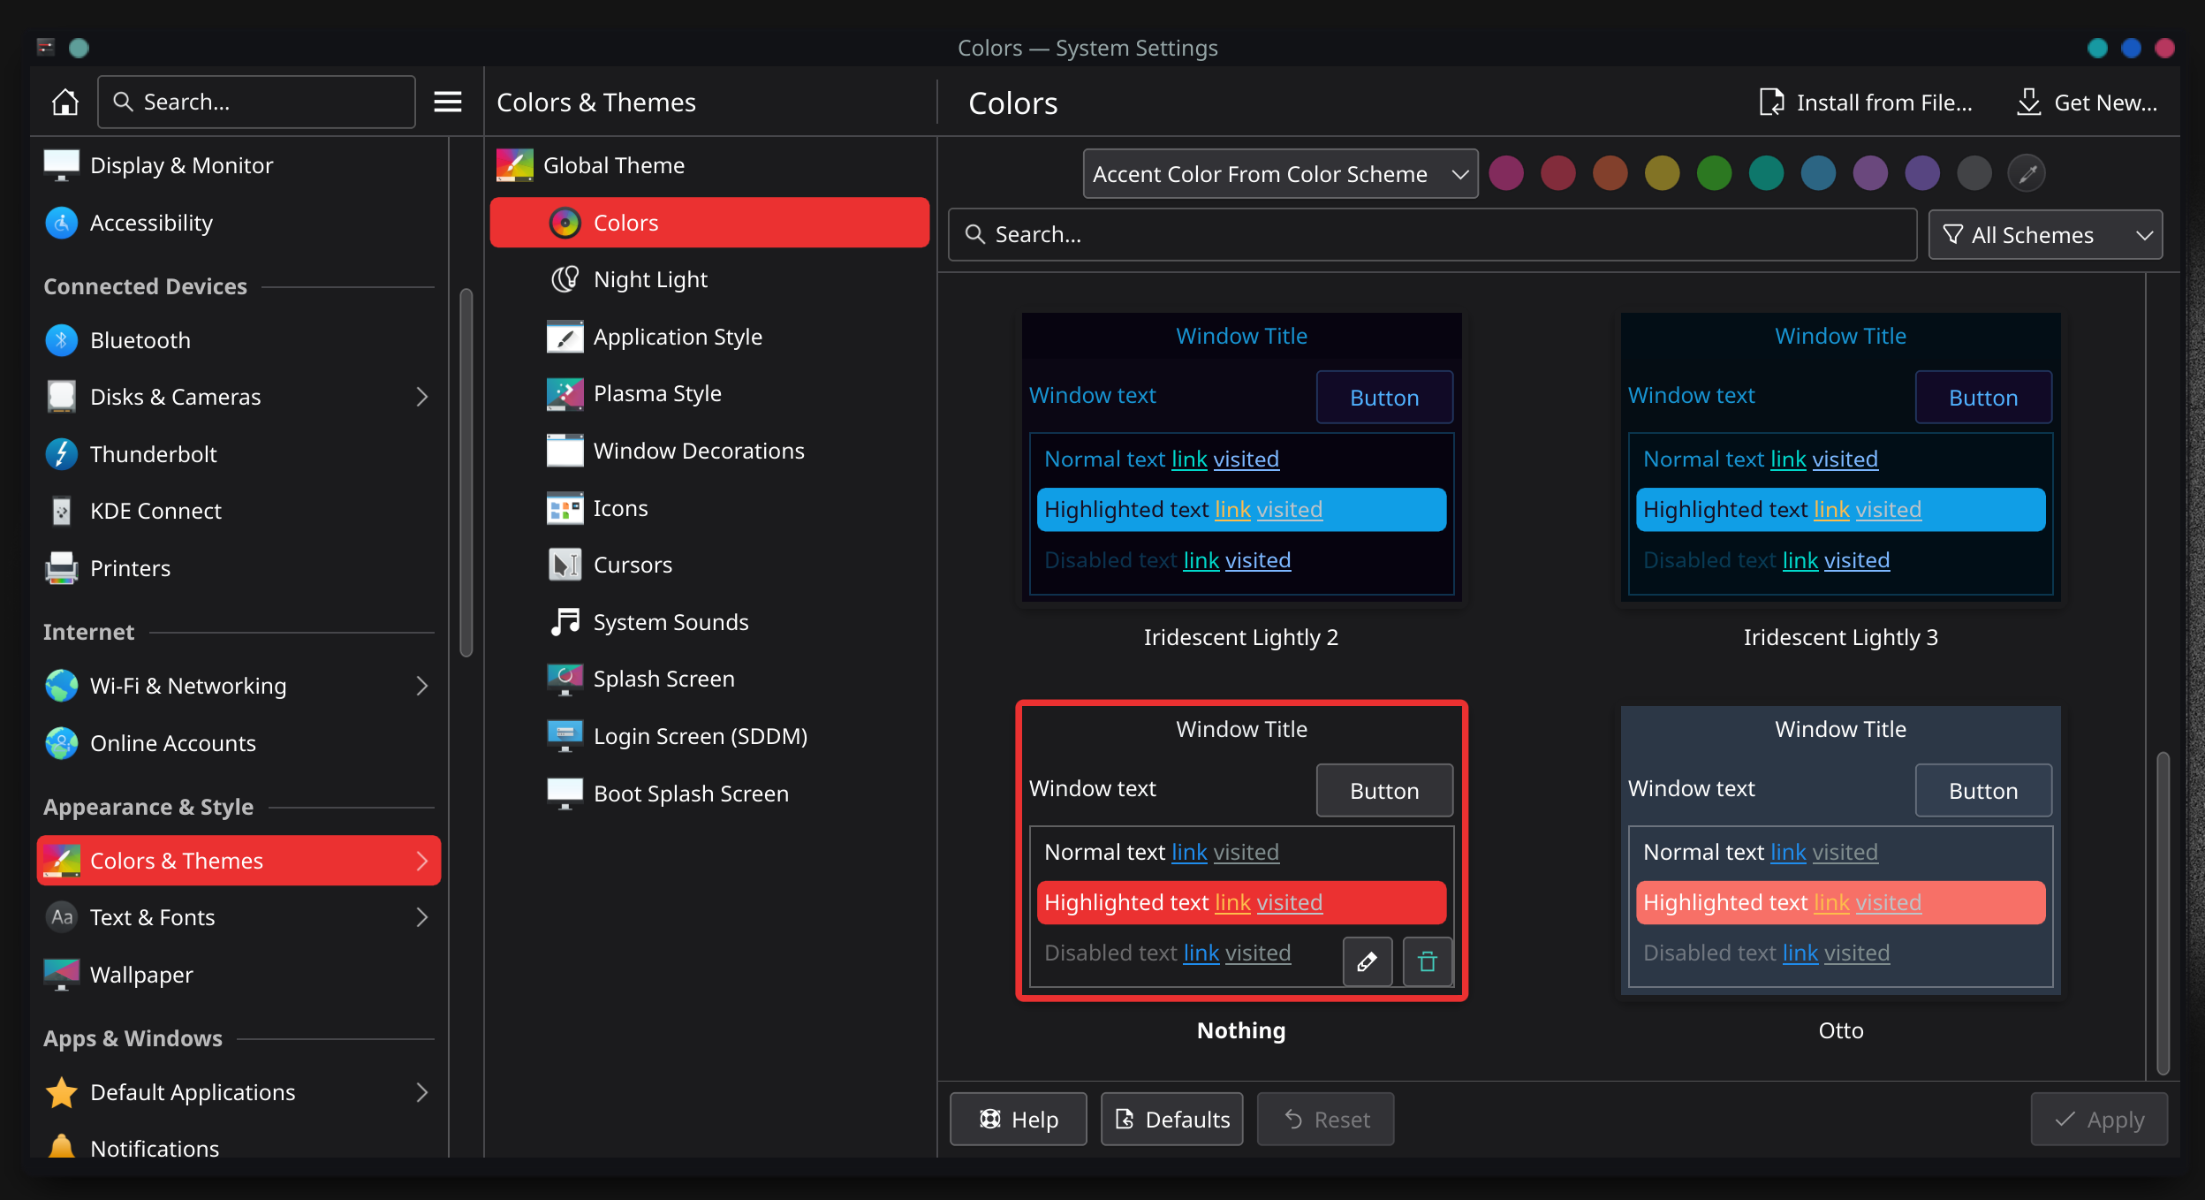Click the Bluetooth icon in sidebar
The height and width of the screenshot is (1200, 2205).
click(x=62, y=340)
